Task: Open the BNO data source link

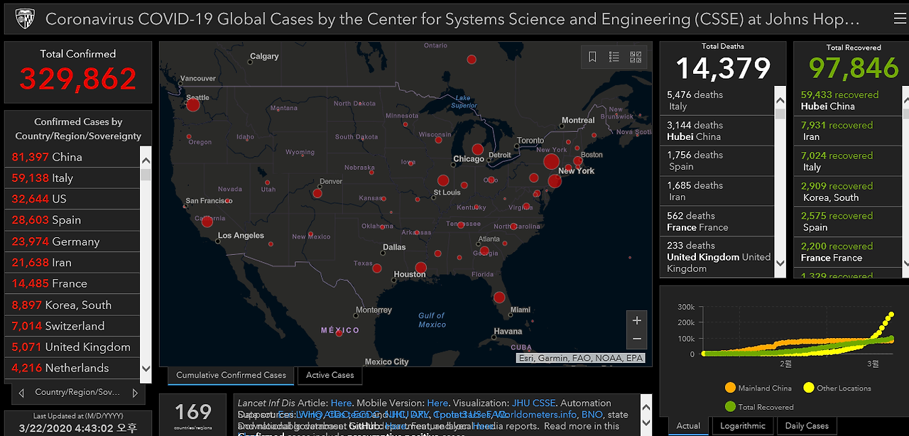Action: [x=591, y=414]
